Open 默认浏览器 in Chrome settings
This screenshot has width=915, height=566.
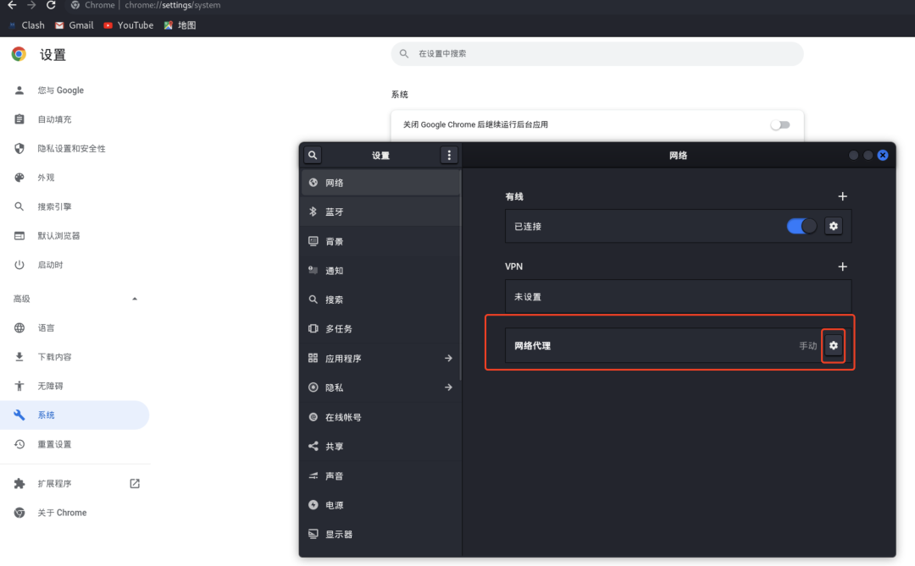click(75, 236)
